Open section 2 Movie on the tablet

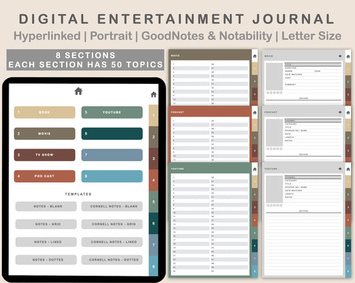[x=45, y=134]
